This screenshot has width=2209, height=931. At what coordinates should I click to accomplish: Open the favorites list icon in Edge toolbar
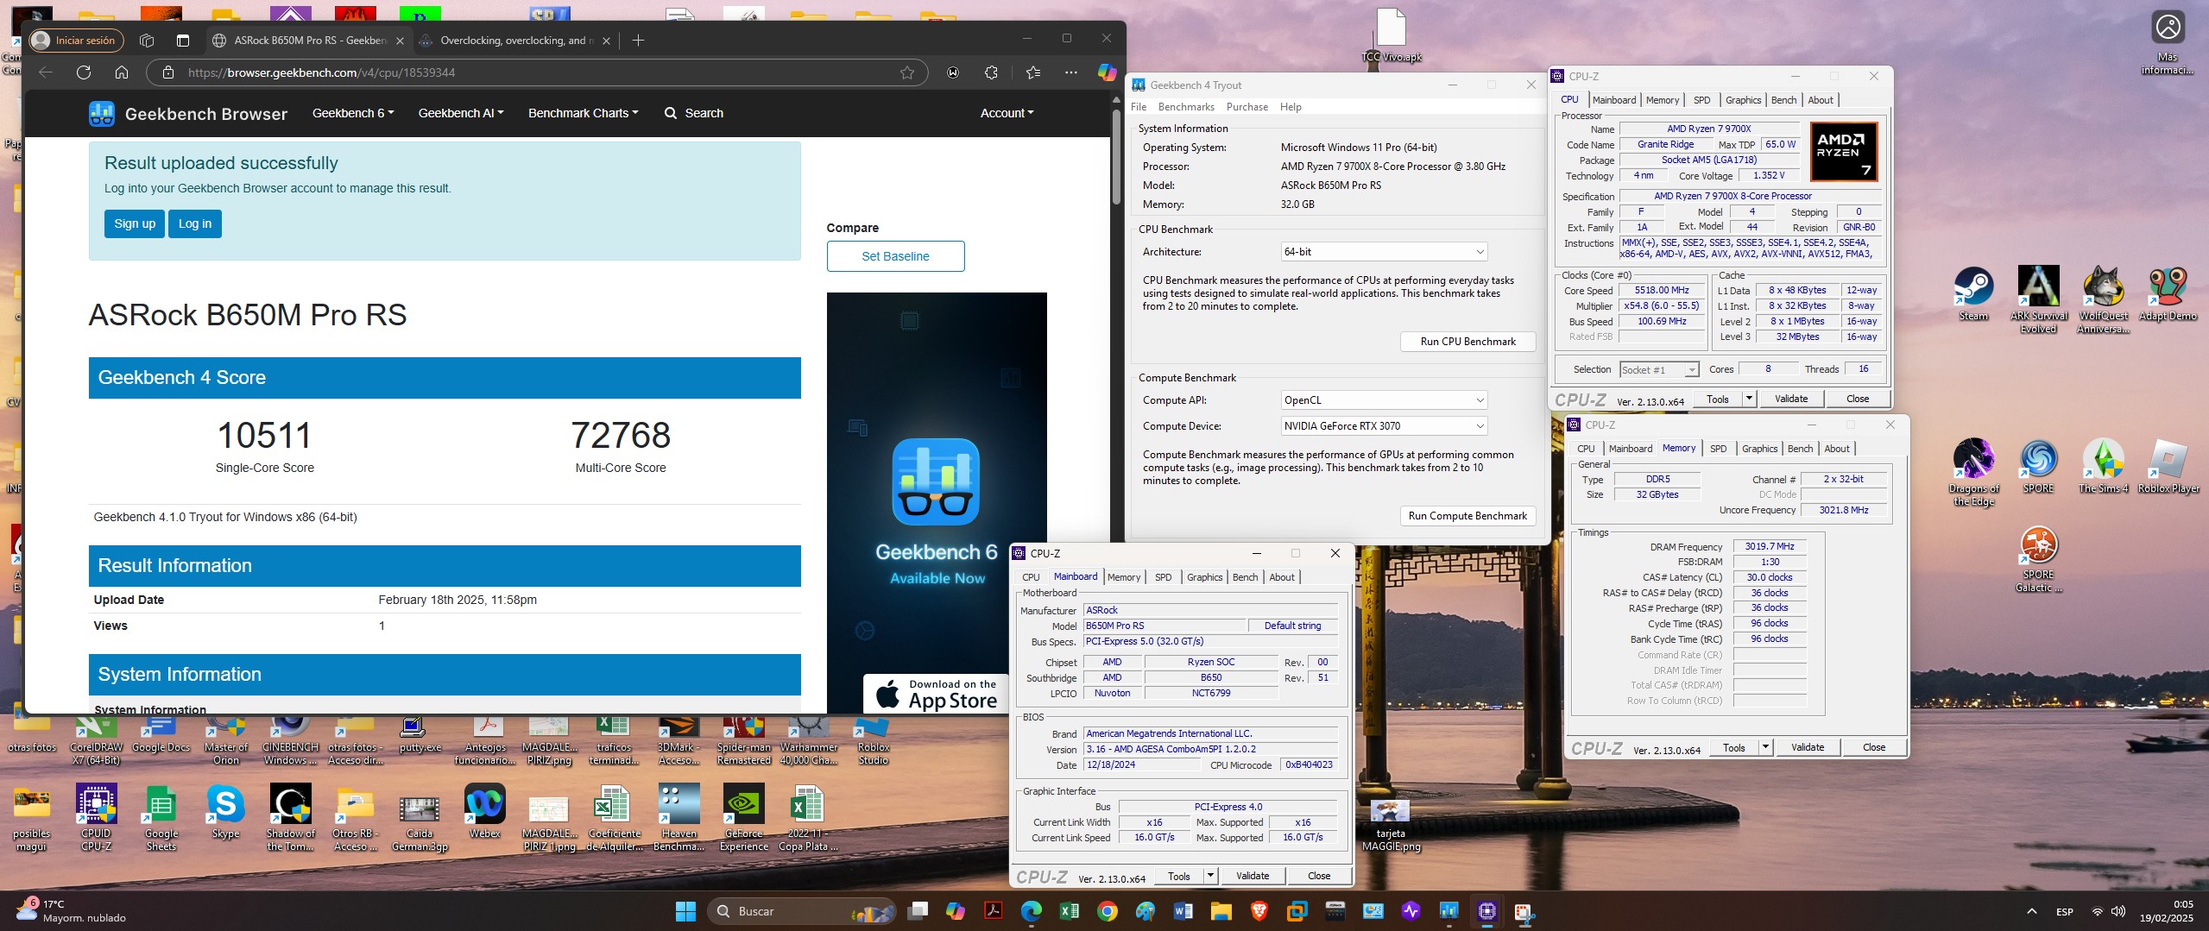pos(1033,72)
